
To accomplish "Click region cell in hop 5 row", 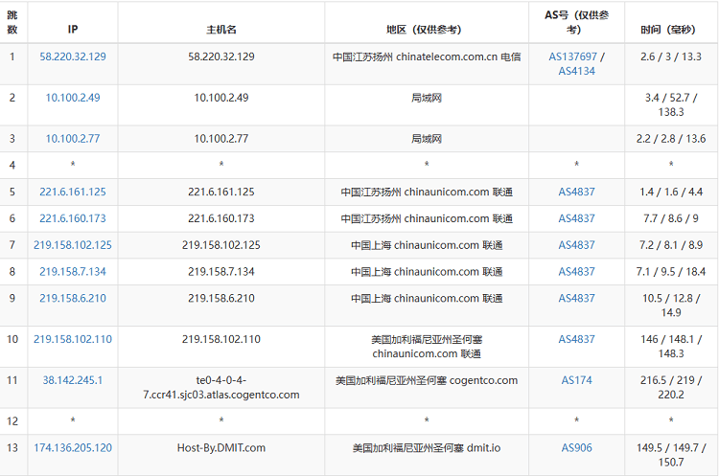I will tap(427, 192).
